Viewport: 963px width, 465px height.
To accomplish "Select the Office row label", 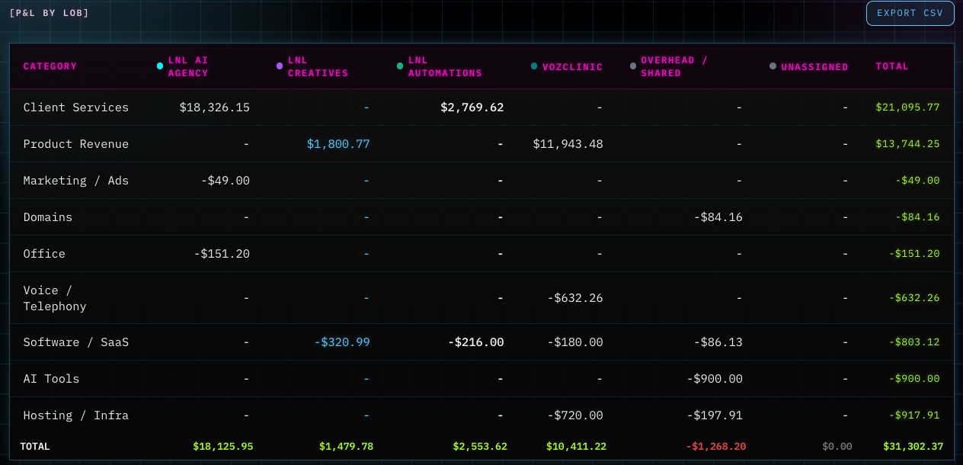I will pyautogui.click(x=44, y=254).
